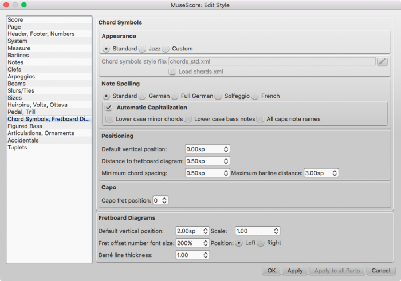Open the Page style category
401x281 pixels.
pyautogui.click(x=49, y=27)
